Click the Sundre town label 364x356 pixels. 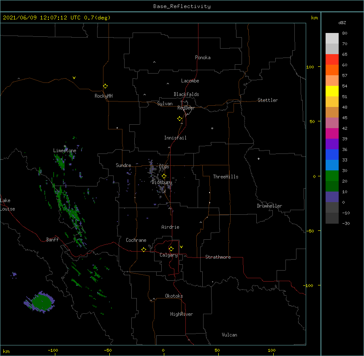point(123,165)
